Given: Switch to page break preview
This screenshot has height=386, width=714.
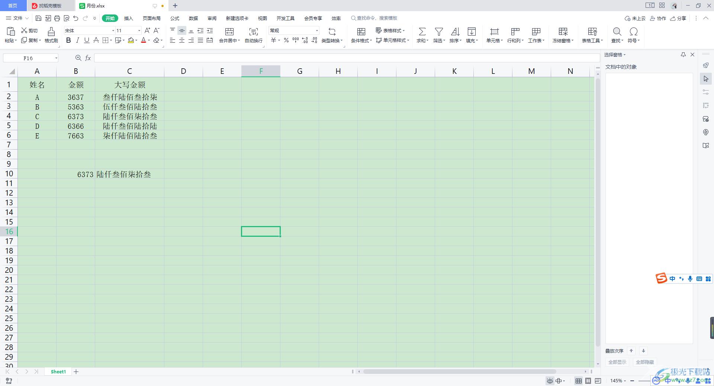Looking at the screenshot, I should click(598, 381).
